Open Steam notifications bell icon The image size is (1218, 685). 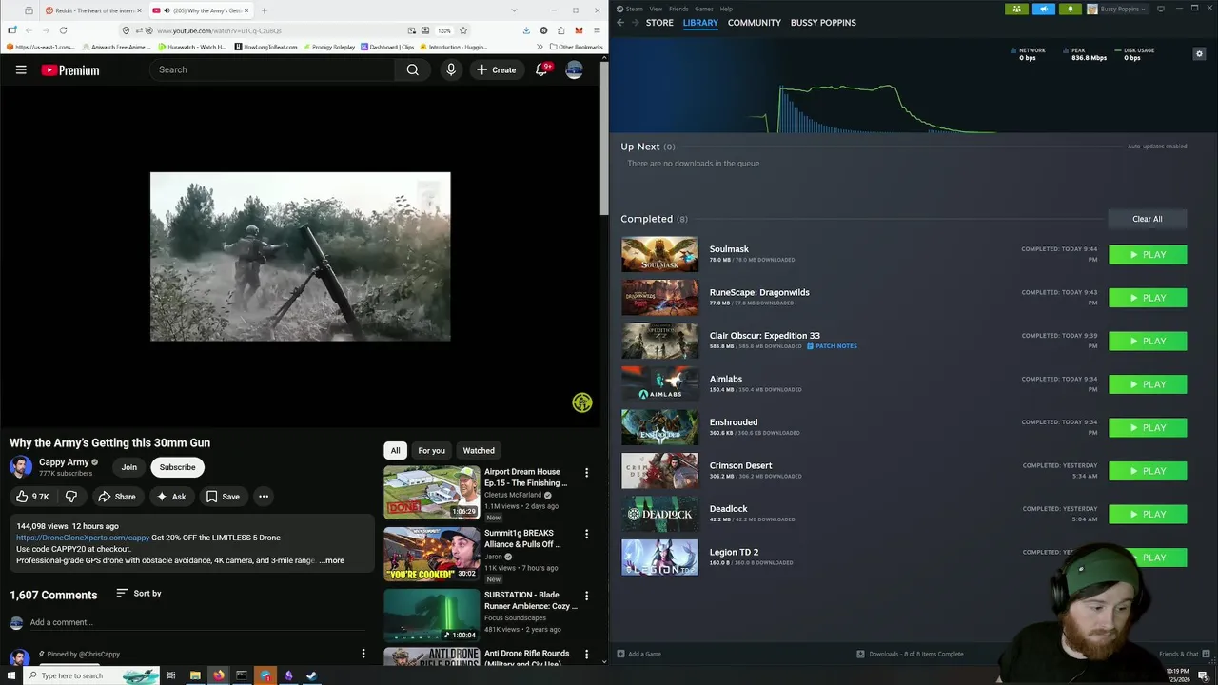click(x=1070, y=9)
